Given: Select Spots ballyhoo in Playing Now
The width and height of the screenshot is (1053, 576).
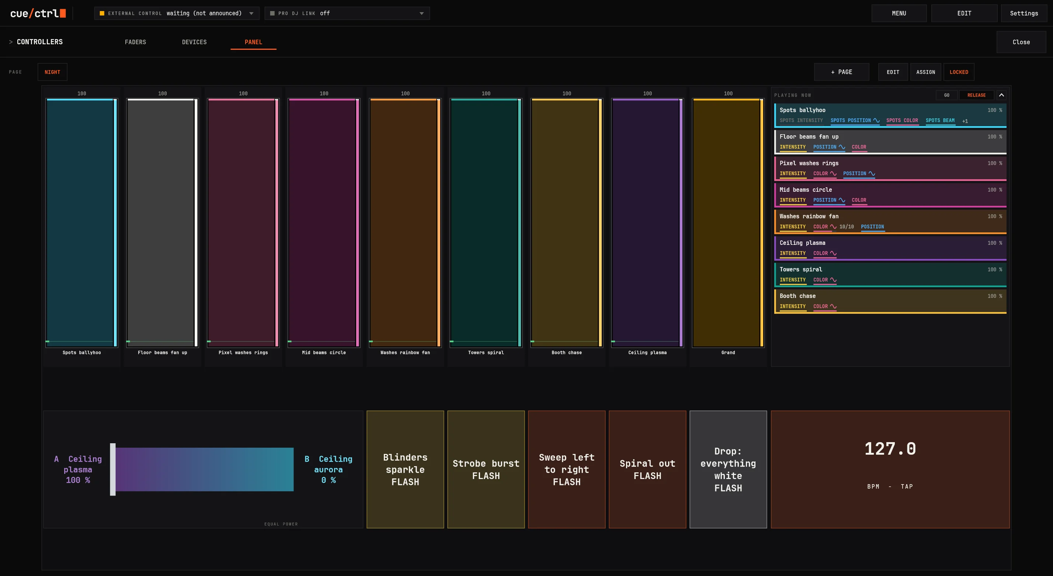Looking at the screenshot, I should 890,115.
